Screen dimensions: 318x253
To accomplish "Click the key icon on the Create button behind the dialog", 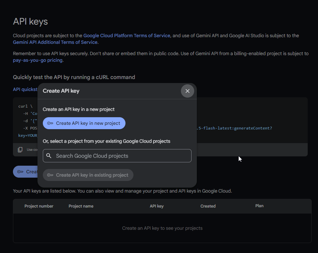I will pos(20,171).
